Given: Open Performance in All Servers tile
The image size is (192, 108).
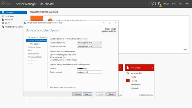Looking at the screenshot, I should pyautogui.click(x=135, y=85).
